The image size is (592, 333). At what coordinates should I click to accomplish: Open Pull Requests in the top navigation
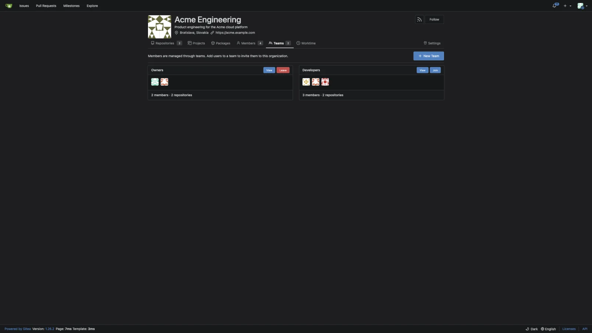(x=46, y=6)
